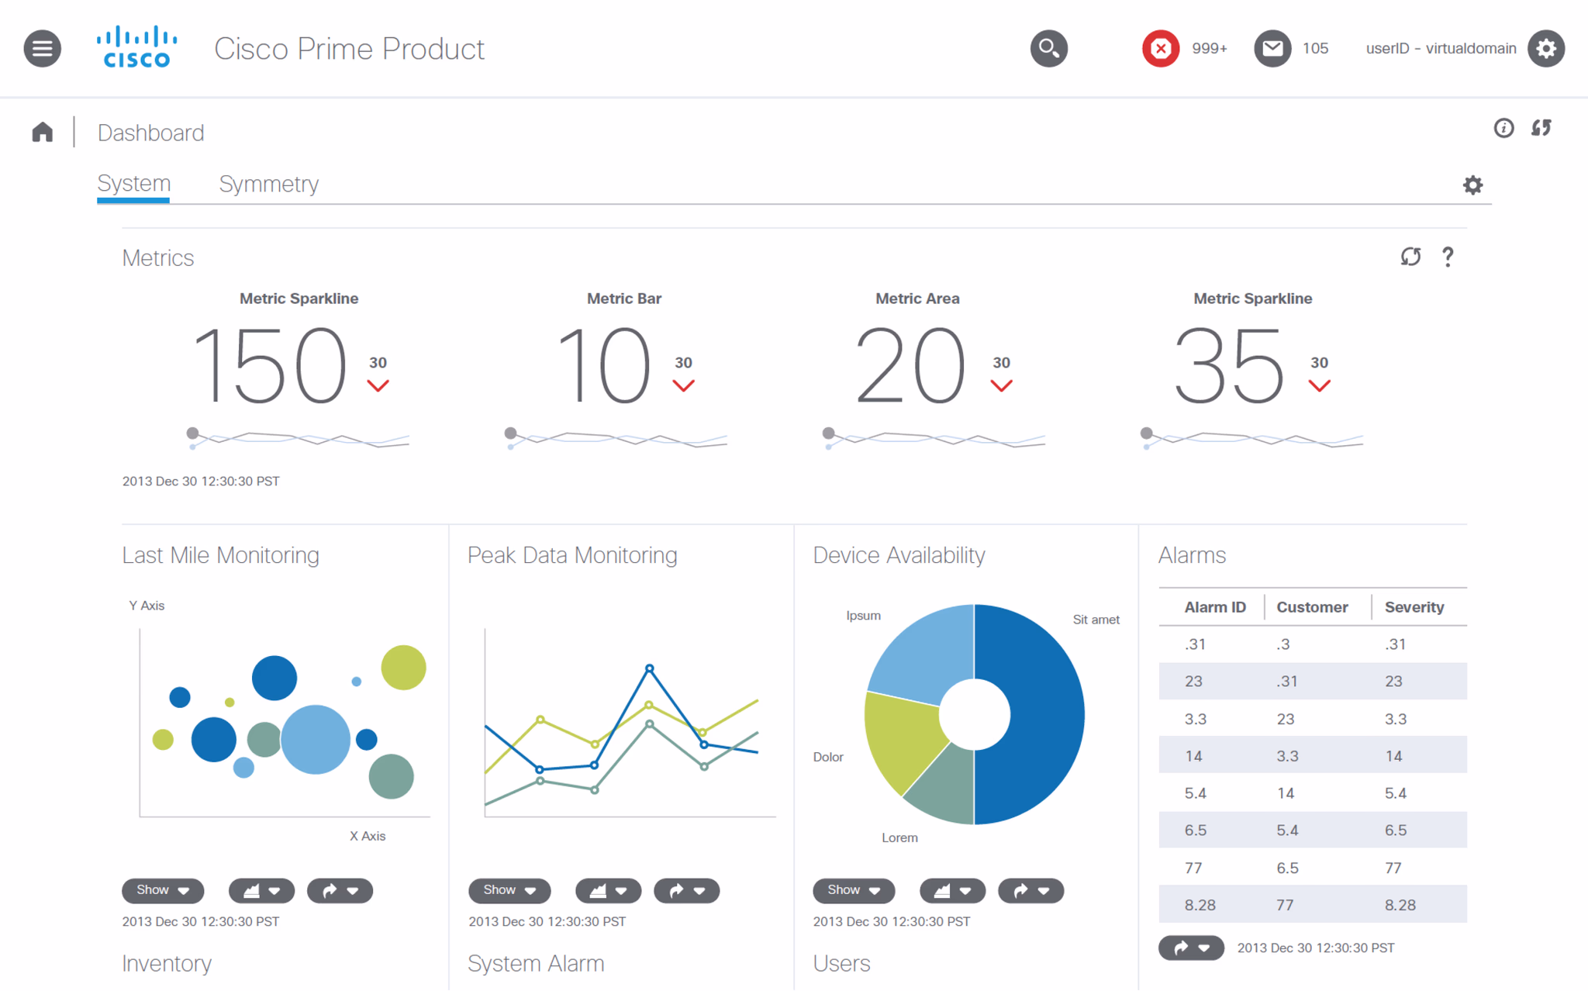Open Show dropdown under Device Availability
This screenshot has width=1588, height=991.
pyautogui.click(x=854, y=890)
